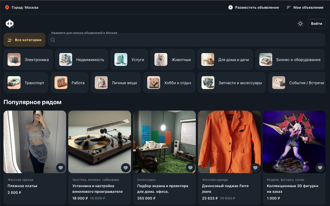Click the События / Встречи icon
The height and width of the screenshot is (206, 330).
point(279,83)
